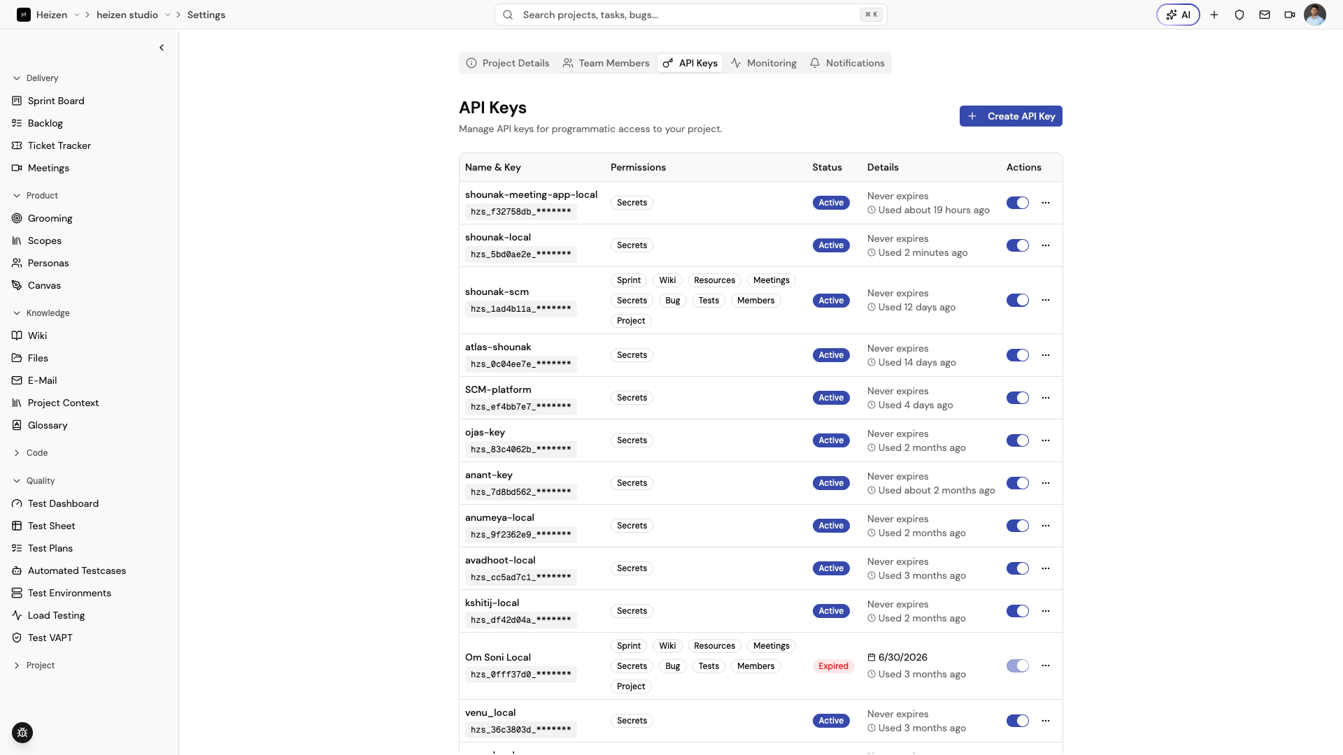The image size is (1343, 755).
Task: Expand the Code section
Action: tap(31, 453)
